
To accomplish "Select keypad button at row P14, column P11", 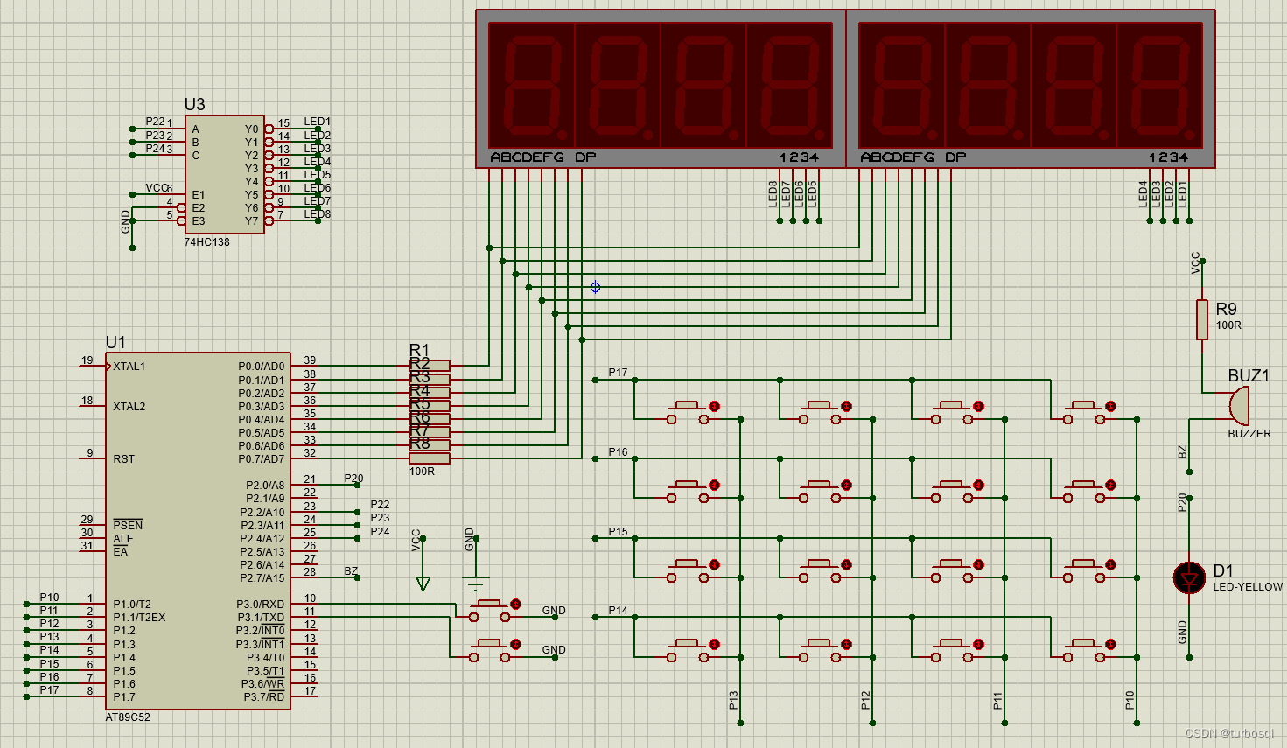I will [952, 651].
